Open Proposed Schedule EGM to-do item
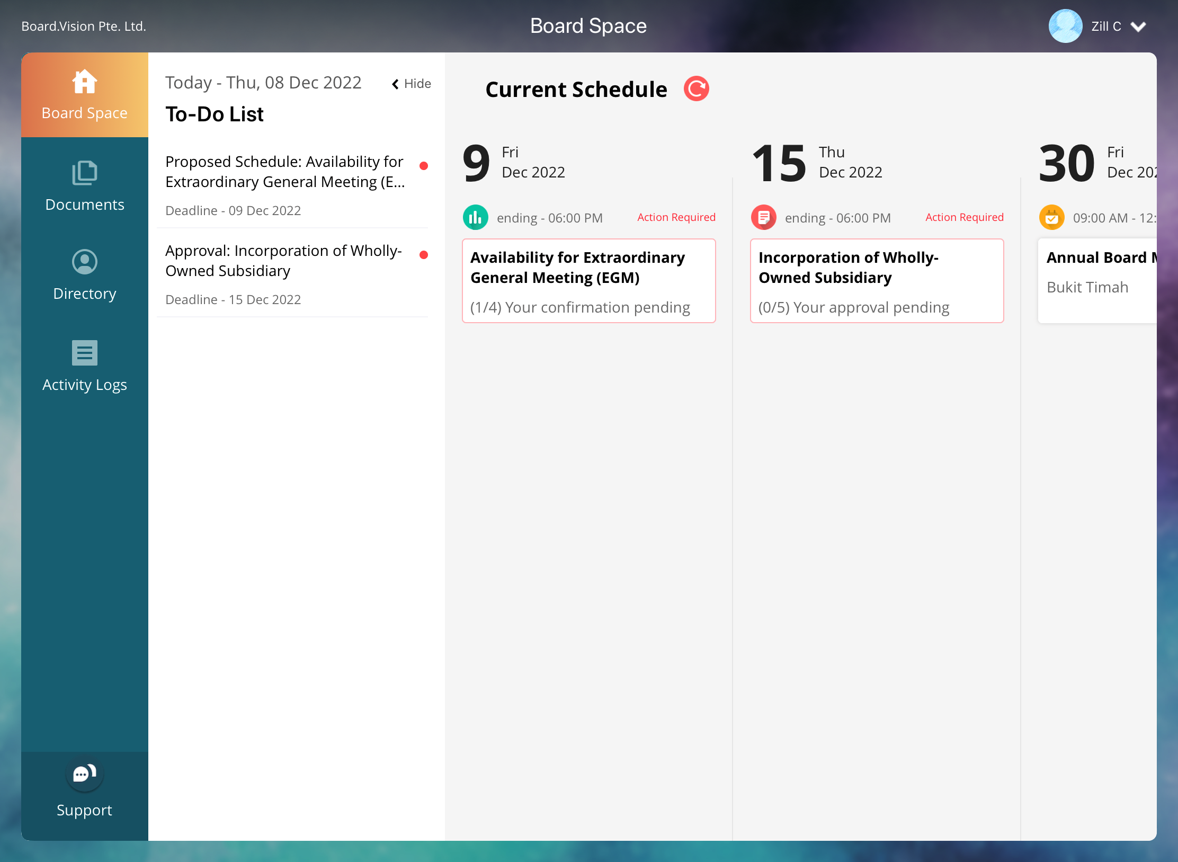 (x=286, y=172)
